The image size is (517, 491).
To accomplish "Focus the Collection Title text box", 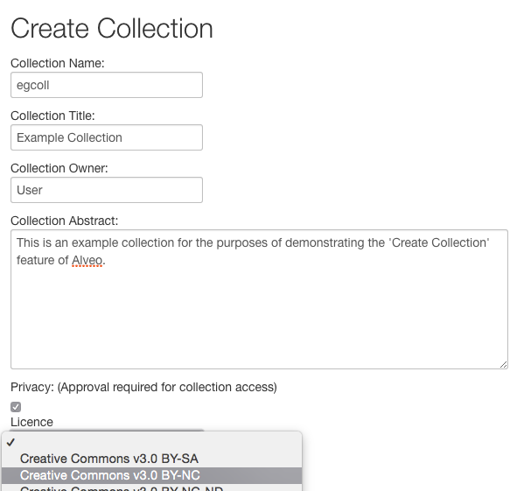I will (x=107, y=137).
